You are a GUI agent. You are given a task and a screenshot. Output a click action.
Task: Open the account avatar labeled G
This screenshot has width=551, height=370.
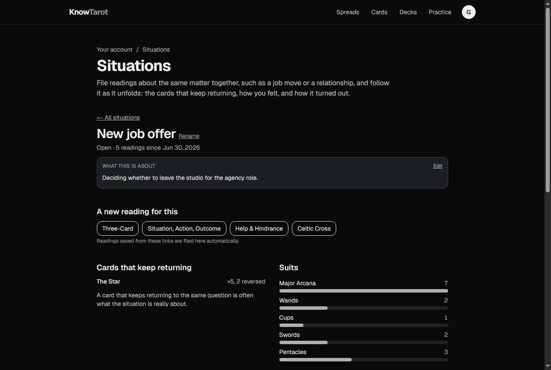[468, 12]
